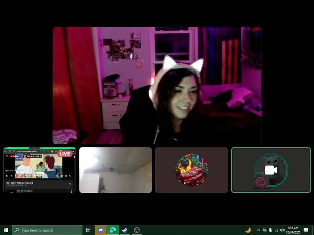Select the main webcam video of the focused participant
Viewport: 314px width, 235px height.
pos(157,85)
